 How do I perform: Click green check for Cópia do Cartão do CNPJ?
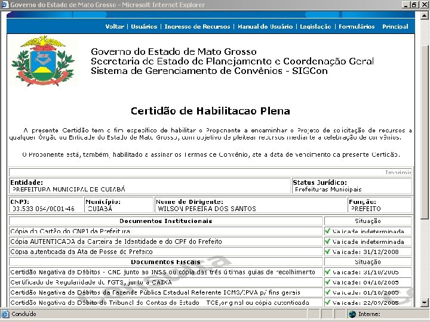click(327, 231)
